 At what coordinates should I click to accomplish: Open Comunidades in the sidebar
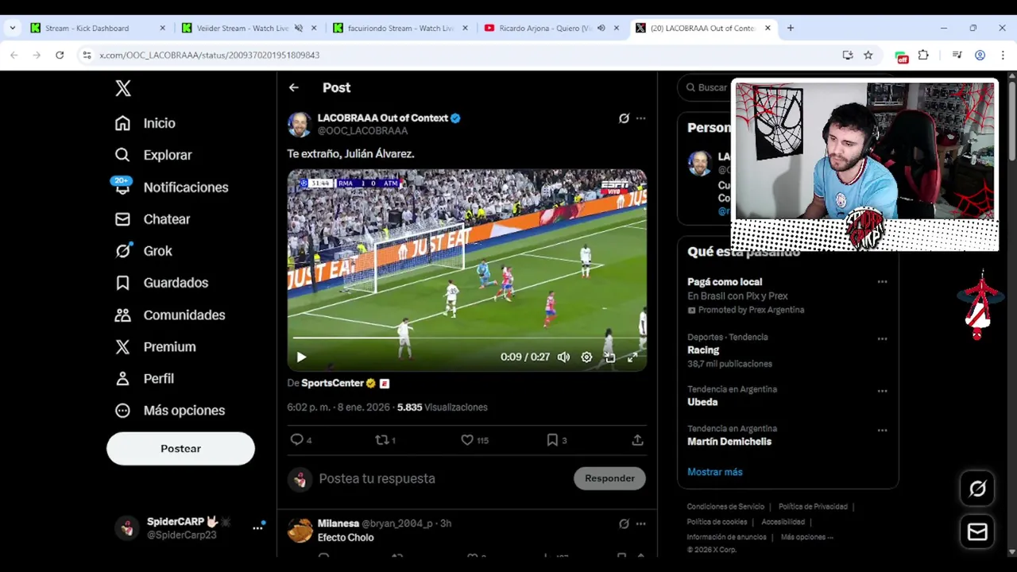tap(170, 315)
